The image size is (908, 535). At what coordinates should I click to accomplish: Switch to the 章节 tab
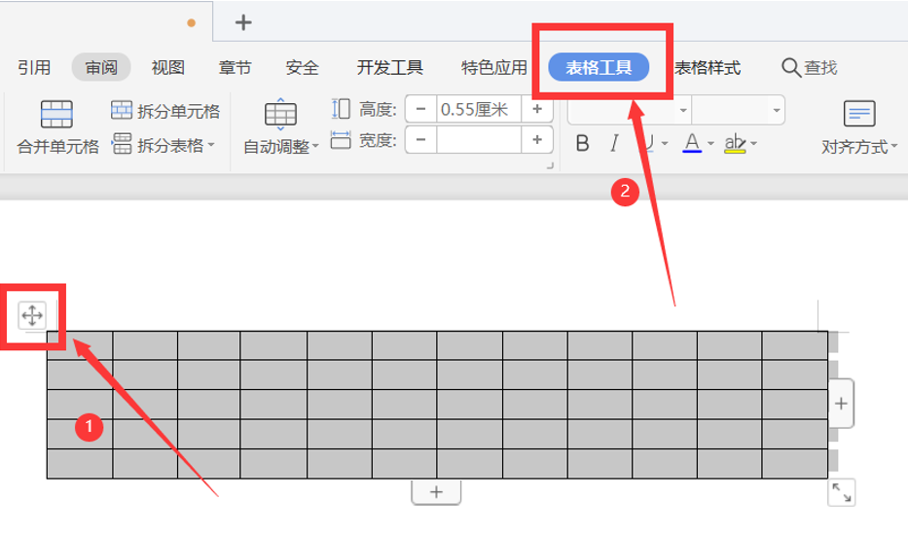click(236, 68)
